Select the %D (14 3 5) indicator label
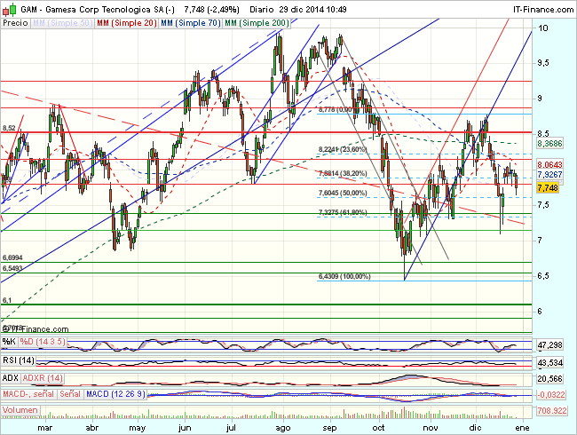 point(43,342)
